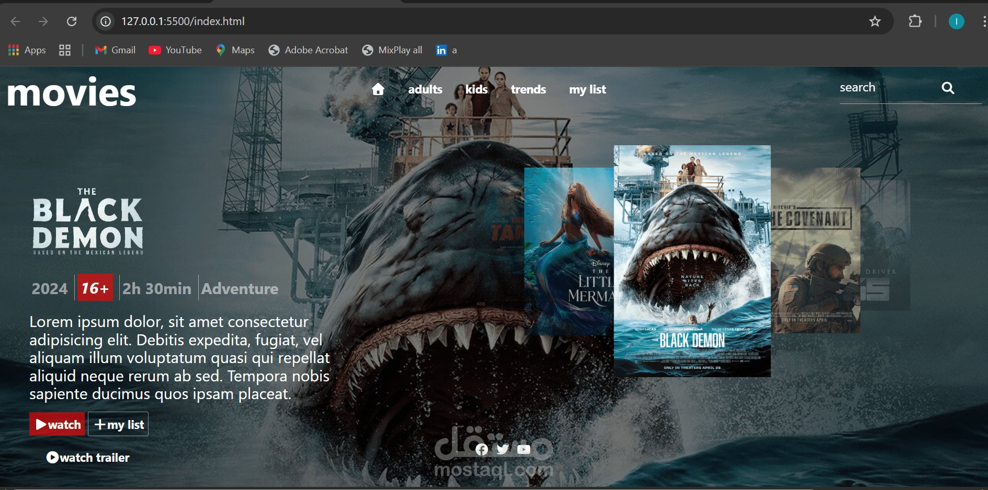Open the Facebook social icon
The width and height of the screenshot is (988, 490).
(482, 449)
